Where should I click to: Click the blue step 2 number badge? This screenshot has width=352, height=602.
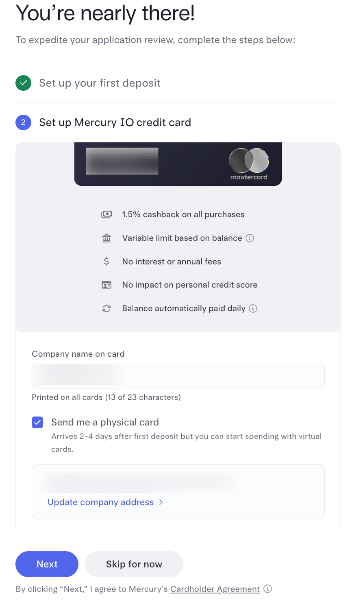tap(23, 122)
